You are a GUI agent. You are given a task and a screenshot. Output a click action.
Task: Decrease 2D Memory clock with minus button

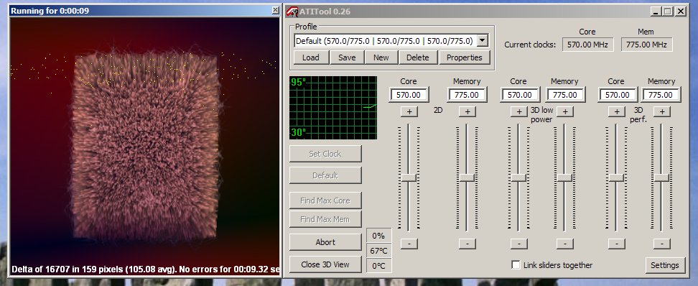coord(467,244)
